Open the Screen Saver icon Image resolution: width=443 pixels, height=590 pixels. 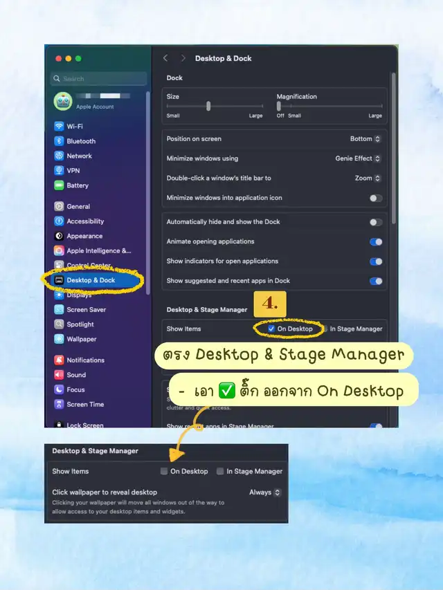pyautogui.click(x=59, y=310)
